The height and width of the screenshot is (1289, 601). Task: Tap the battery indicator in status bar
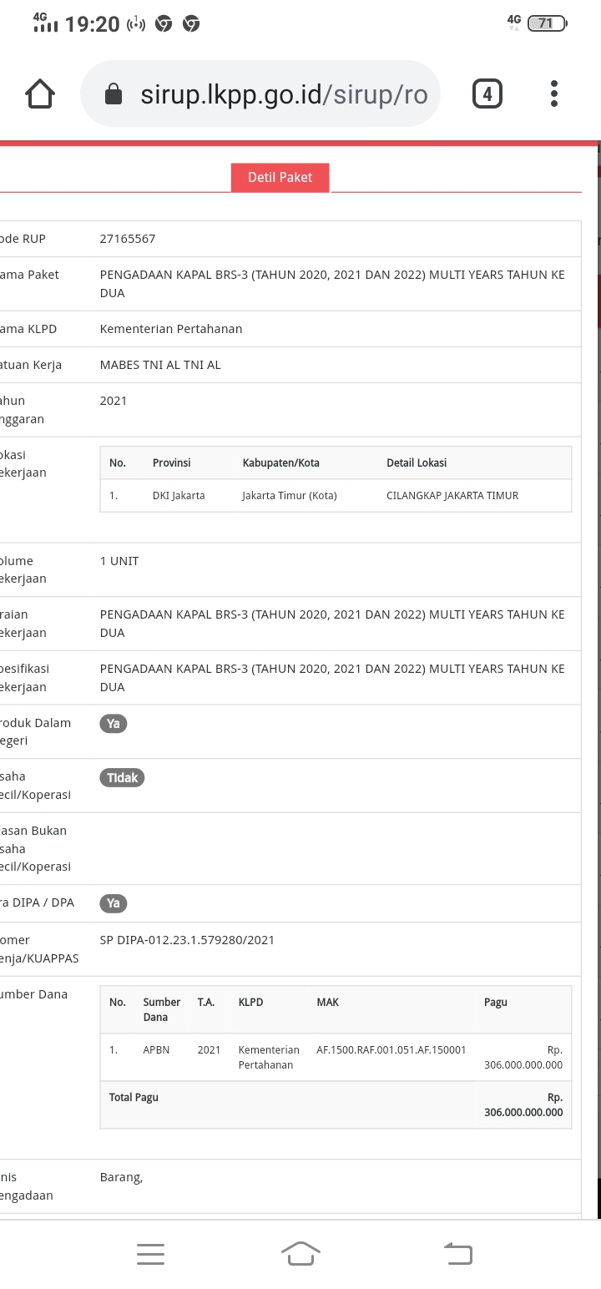[x=547, y=23]
